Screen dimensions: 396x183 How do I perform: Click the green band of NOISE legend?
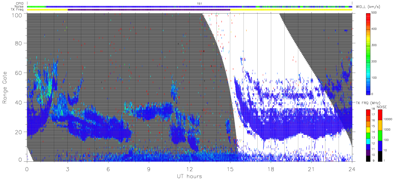pyautogui.click(x=380, y=135)
